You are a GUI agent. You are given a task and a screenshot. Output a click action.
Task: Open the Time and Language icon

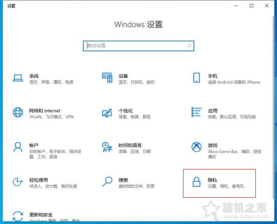(107, 147)
